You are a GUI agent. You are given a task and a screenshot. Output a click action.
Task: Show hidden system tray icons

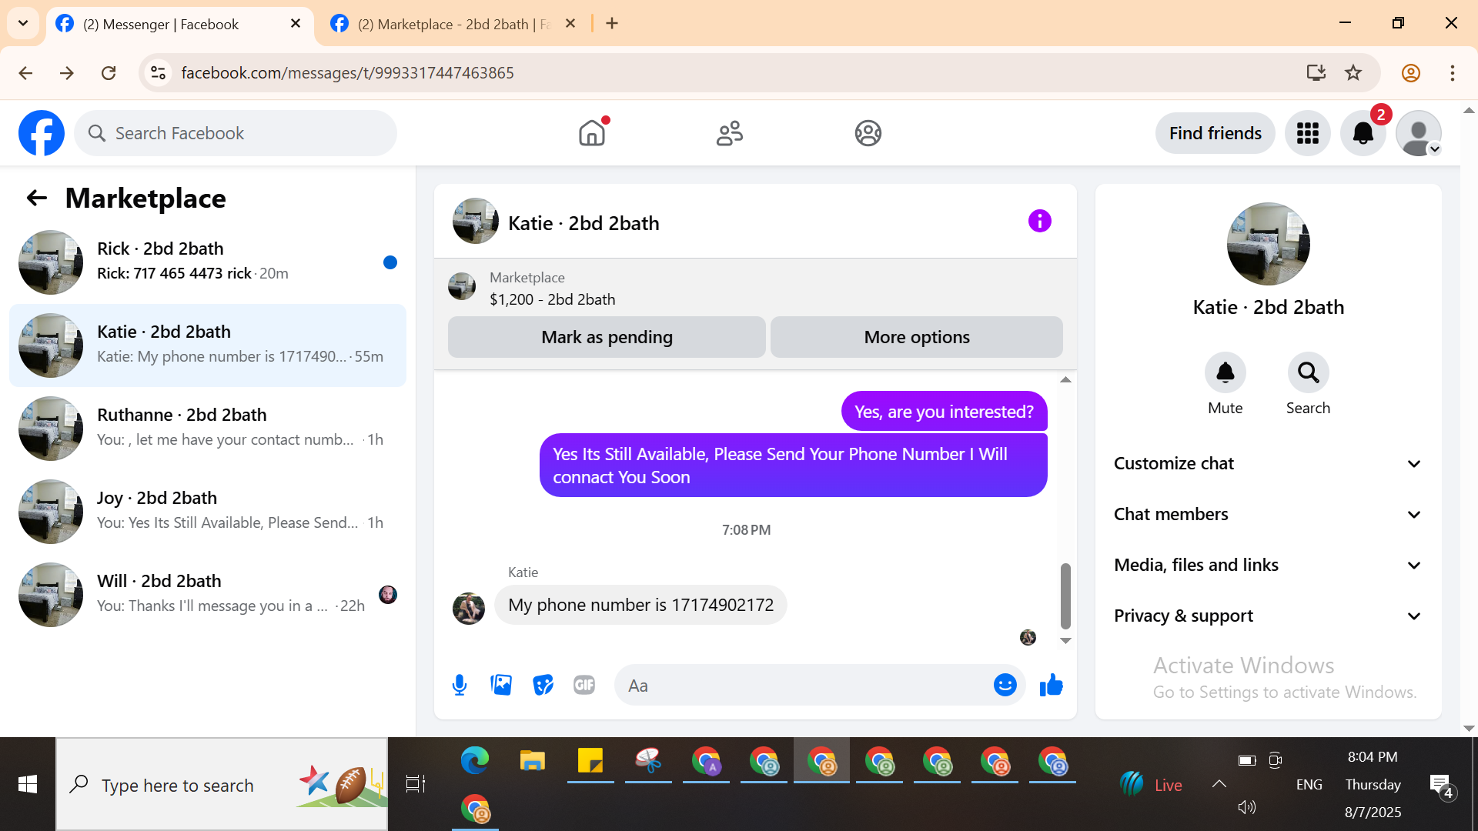click(1219, 784)
